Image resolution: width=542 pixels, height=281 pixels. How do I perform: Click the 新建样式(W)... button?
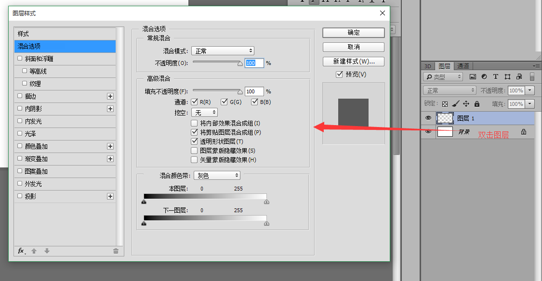(x=354, y=62)
